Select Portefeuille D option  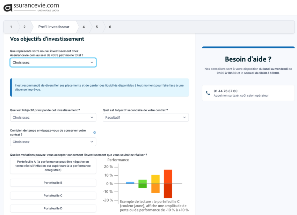coord(53,208)
